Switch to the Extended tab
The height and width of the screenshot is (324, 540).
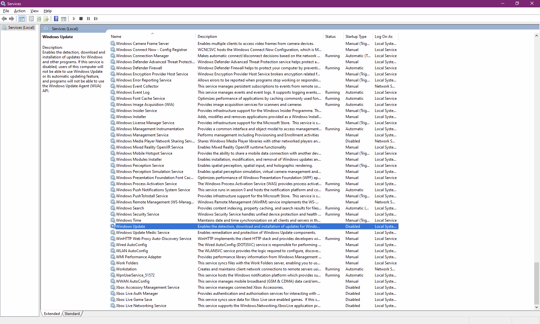point(52,314)
